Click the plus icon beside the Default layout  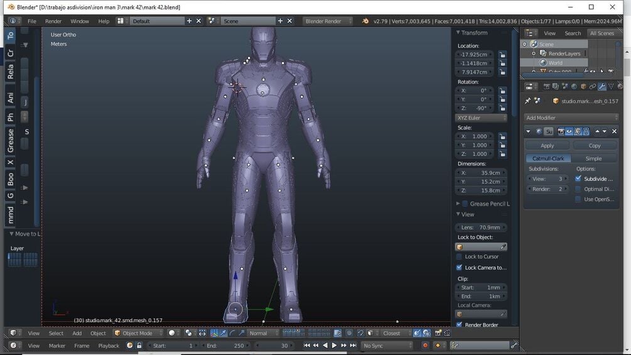coord(189,21)
